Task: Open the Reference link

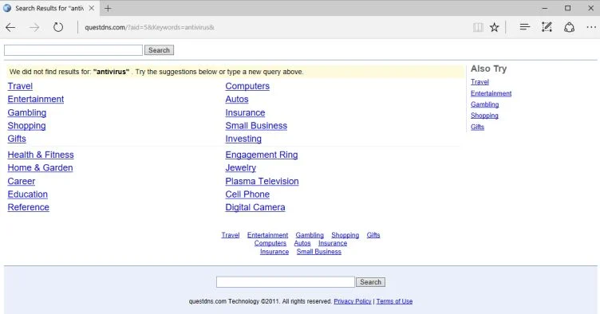Action: pyautogui.click(x=28, y=207)
